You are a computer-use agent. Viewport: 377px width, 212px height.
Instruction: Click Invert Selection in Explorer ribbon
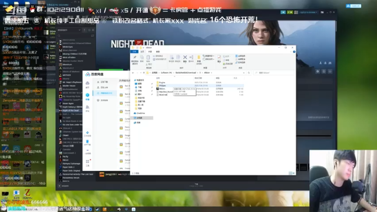pyautogui.click(x=240, y=62)
